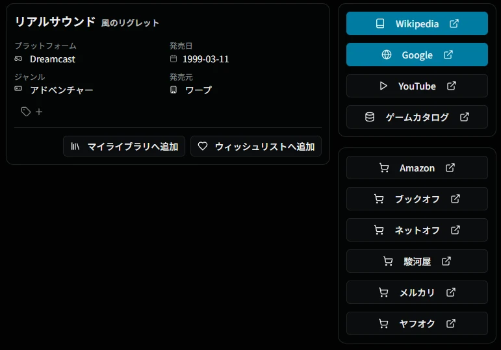Click the cart icon beside 駿河屋
The height and width of the screenshot is (350, 501).
[x=387, y=261]
